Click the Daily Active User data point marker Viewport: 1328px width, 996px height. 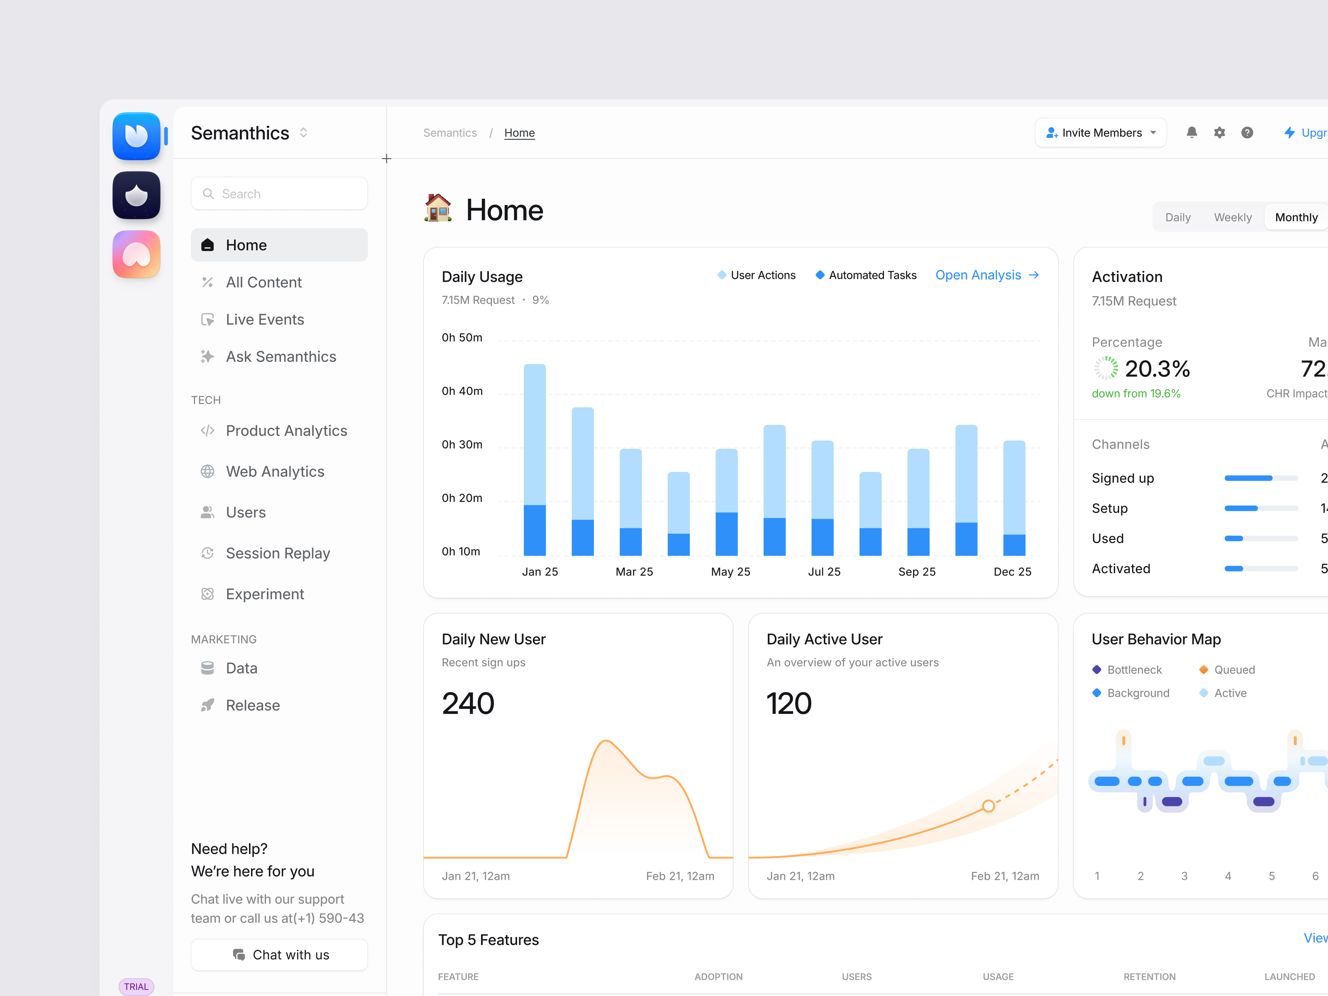coord(988,806)
